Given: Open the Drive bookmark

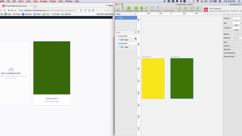Looking at the screenshot, I should click(x=46, y=14).
